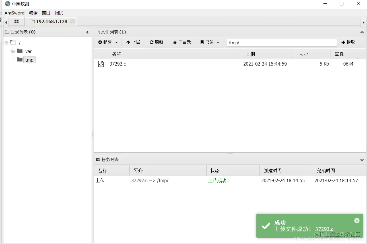The width and height of the screenshot is (367, 244).
Task: Click the 中国蚁剑 app logo
Action: coord(8,4)
